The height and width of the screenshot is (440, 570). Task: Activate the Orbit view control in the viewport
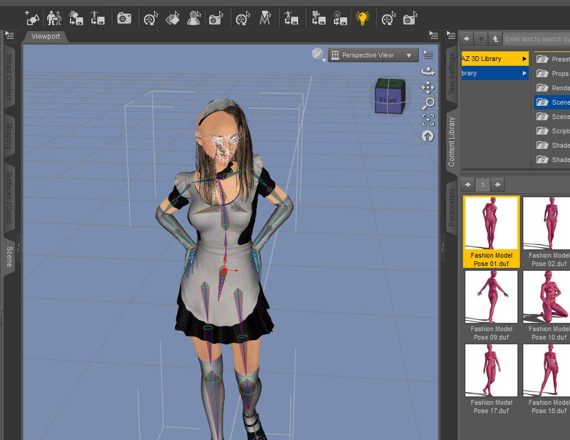tap(428, 71)
